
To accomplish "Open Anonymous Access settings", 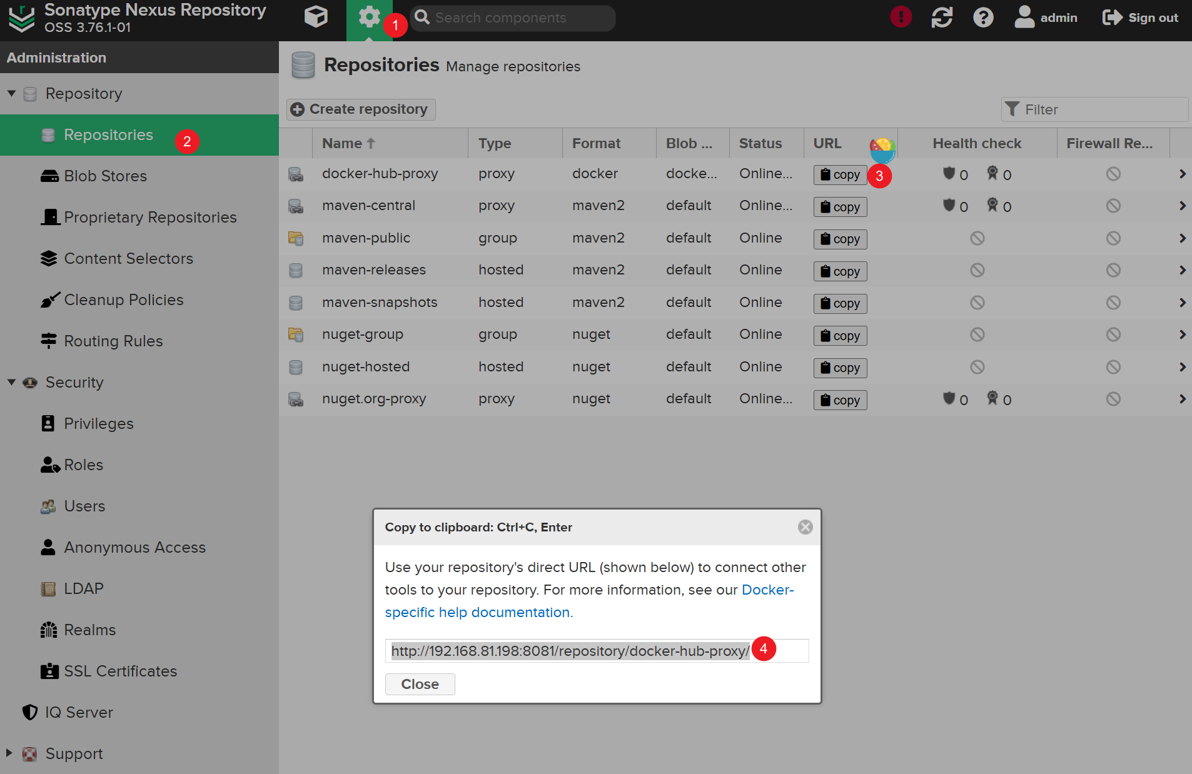I will (139, 548).
